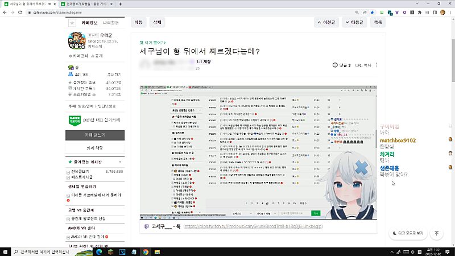Go to previous post with 이전글
The width and height of the screenshot is (455, 256).
pyautogui.click(x=330, y=23)
